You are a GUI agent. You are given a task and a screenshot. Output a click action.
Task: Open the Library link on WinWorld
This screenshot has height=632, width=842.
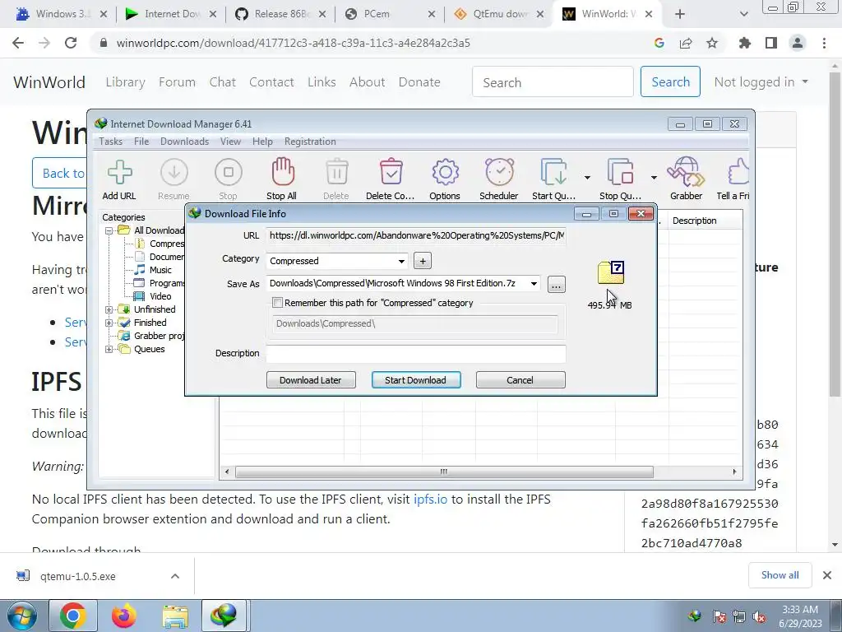(125, 82)
